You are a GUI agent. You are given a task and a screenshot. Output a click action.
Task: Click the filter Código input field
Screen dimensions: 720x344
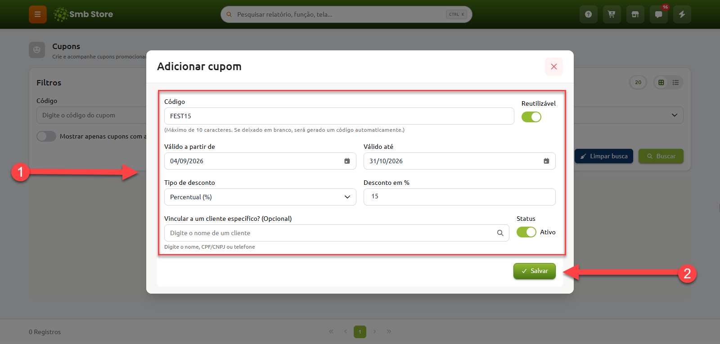click(x=91, y=115)
